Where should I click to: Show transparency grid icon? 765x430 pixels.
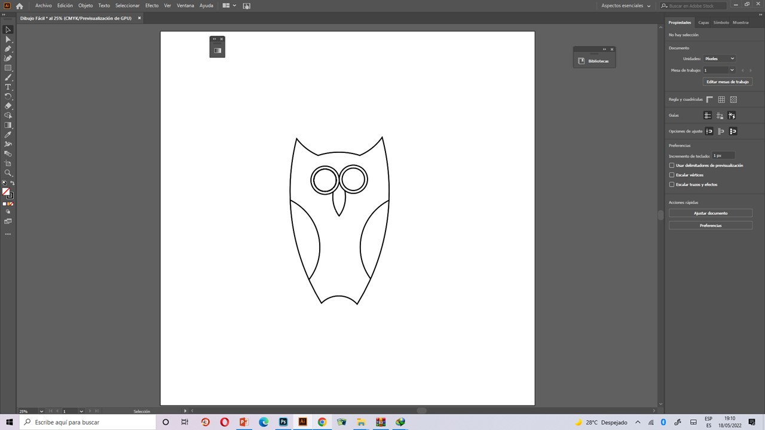(733, 100)
